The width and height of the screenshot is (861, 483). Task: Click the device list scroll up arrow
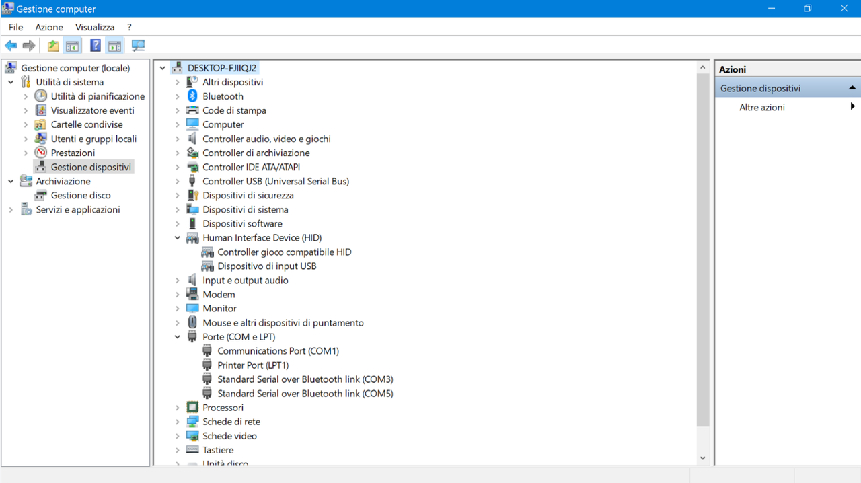(702, 67)
